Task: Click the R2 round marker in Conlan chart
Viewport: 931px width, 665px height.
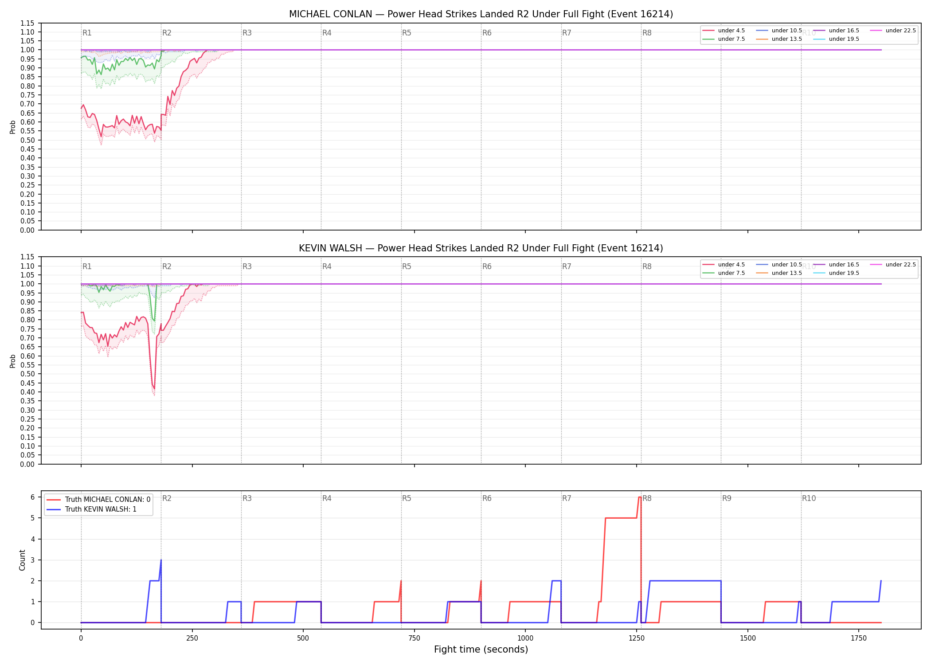Action: [x=167, y=33]
